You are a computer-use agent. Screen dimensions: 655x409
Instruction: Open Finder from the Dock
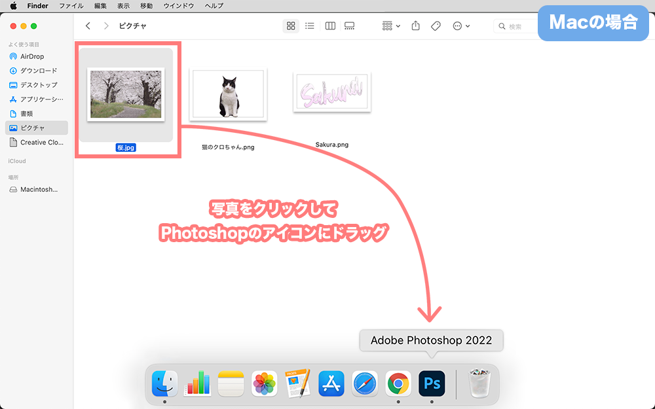164,383
